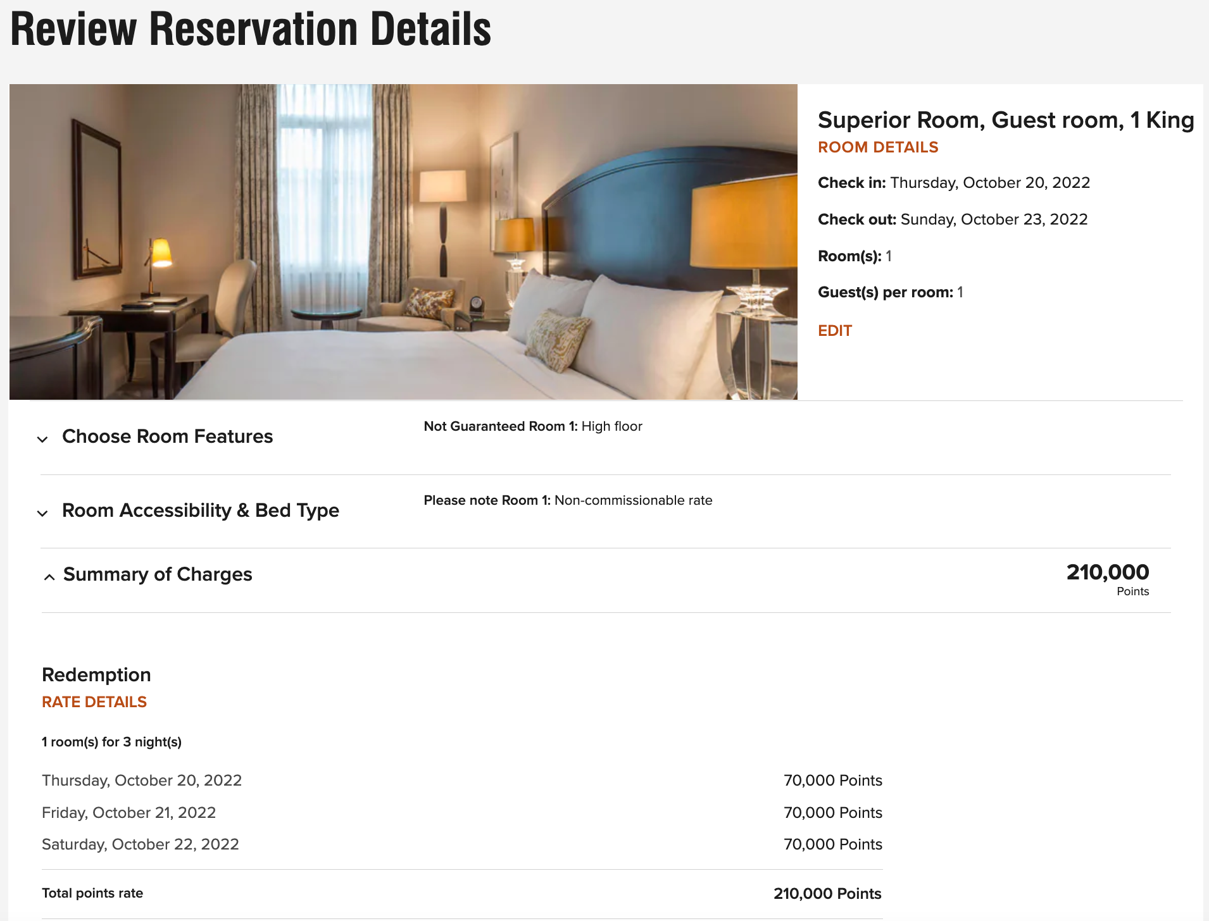Click the Superior Room photo

pos(403,241)
